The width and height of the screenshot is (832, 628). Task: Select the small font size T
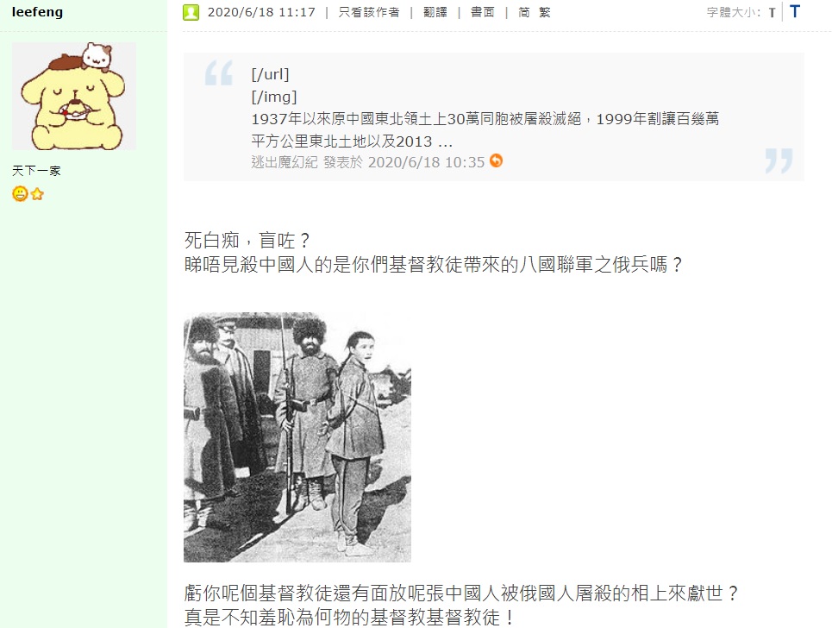pos(772,12)
